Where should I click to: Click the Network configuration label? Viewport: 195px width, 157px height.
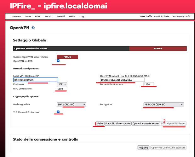[x=26, y=68]
